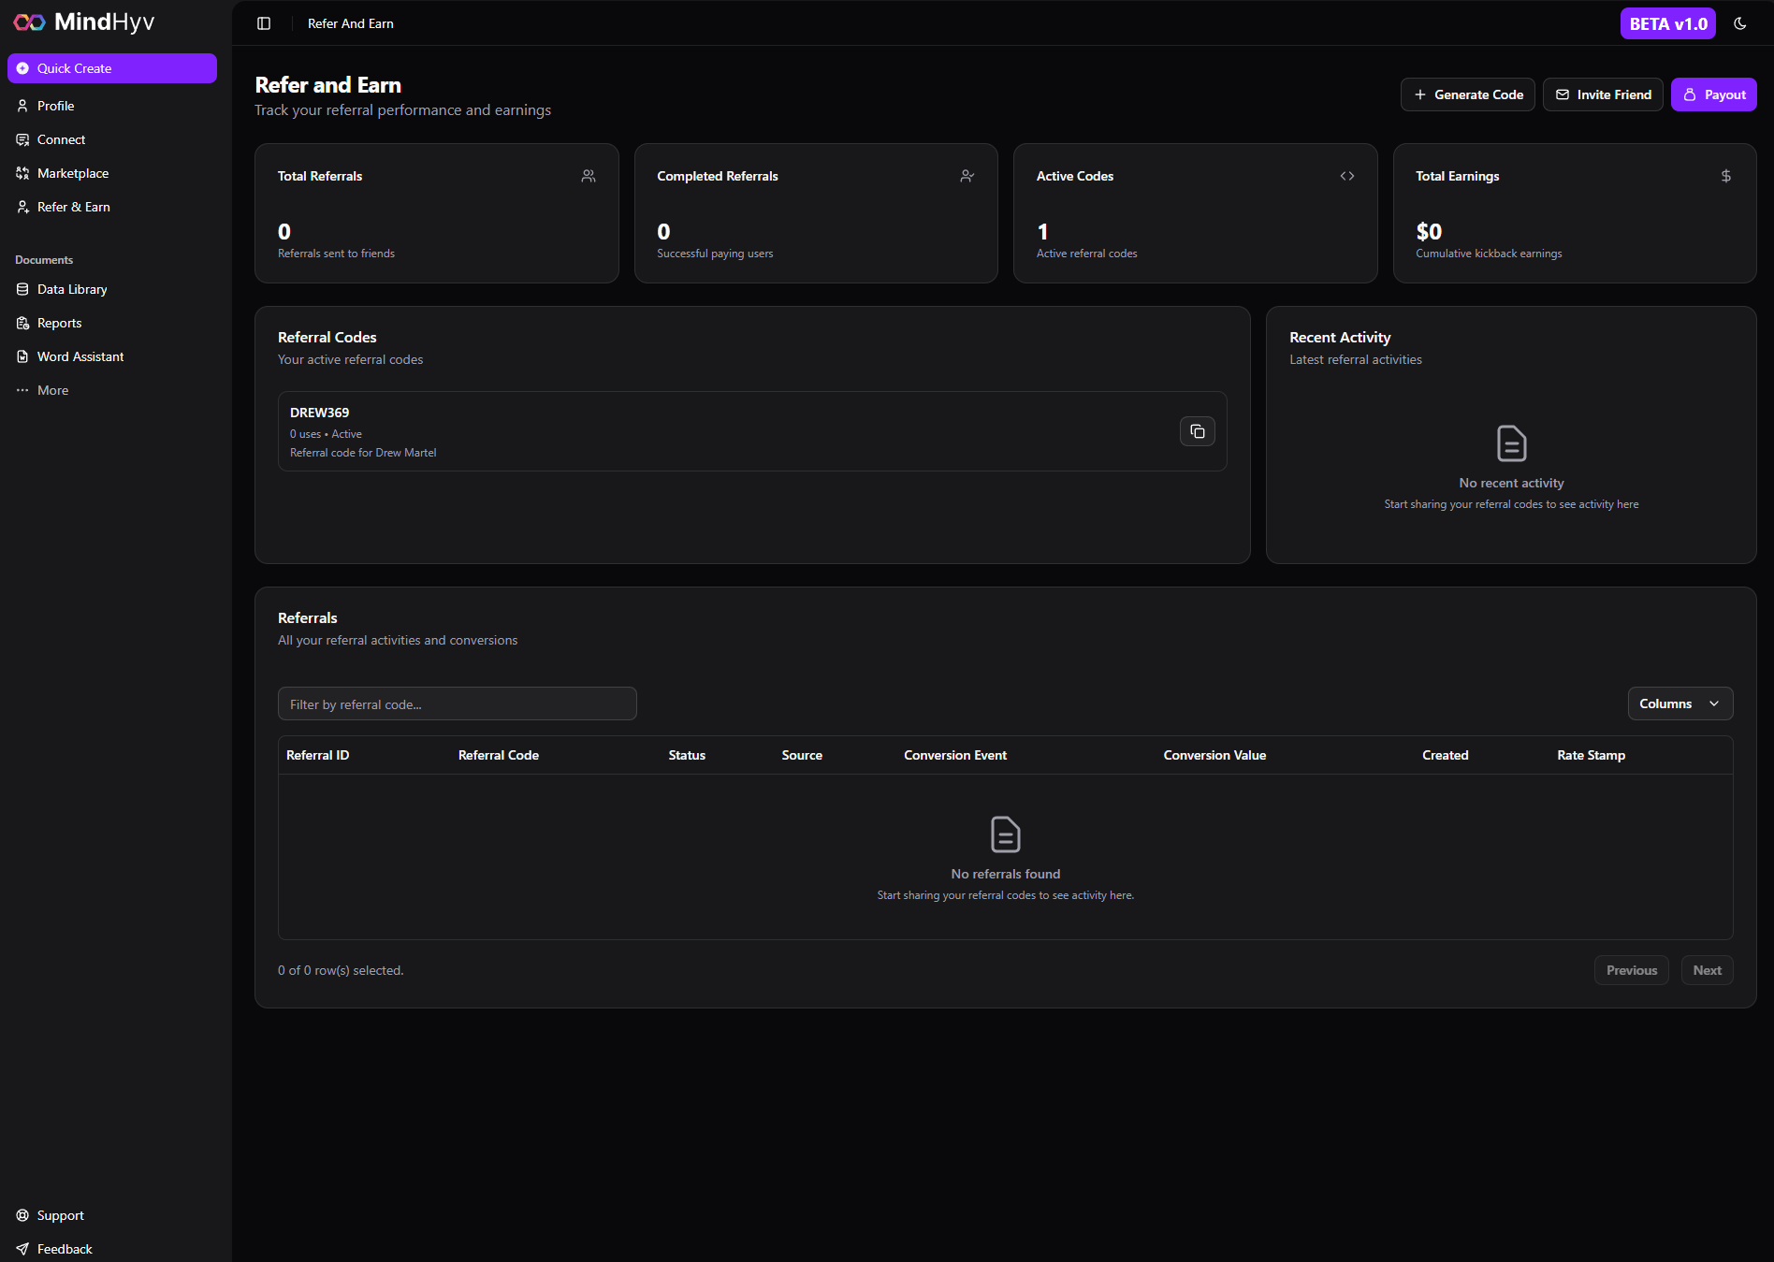Click the Created column header
Viewport: 1774px width, 1262px height.
(x=1446, y=755)
